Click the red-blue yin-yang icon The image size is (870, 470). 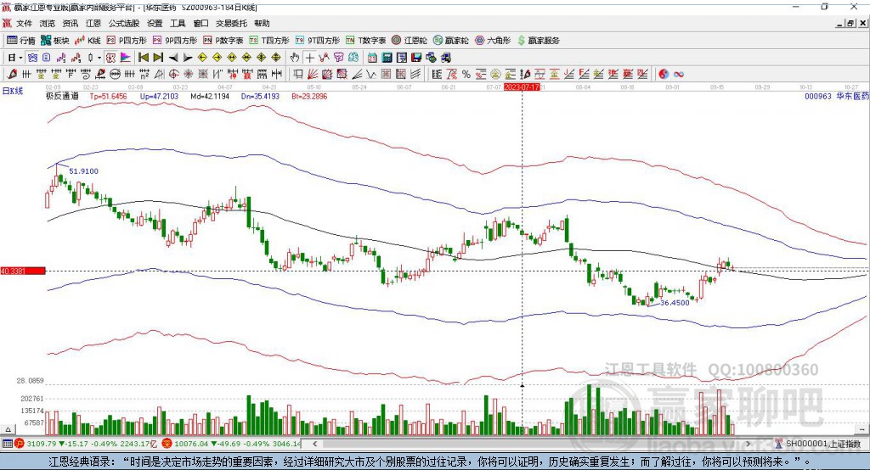click(x=663, y=75)
